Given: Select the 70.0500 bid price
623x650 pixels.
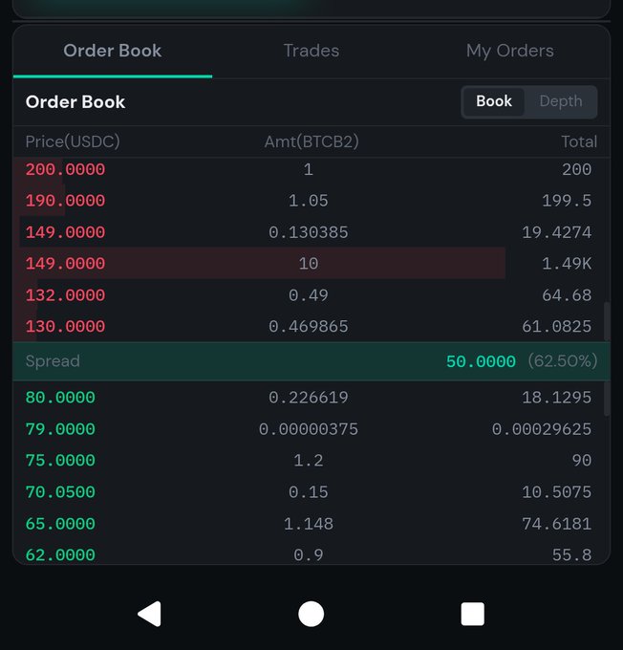Looking at the screenshot, I should pyautogui.click(x=60, y=492).
